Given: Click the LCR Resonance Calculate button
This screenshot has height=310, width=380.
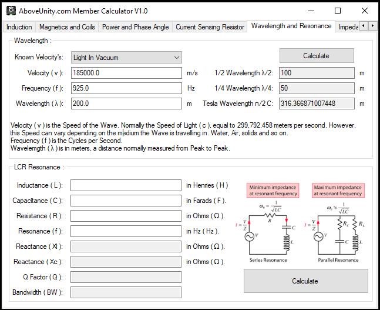Looking at the screenshot, I should pos(305,281).
